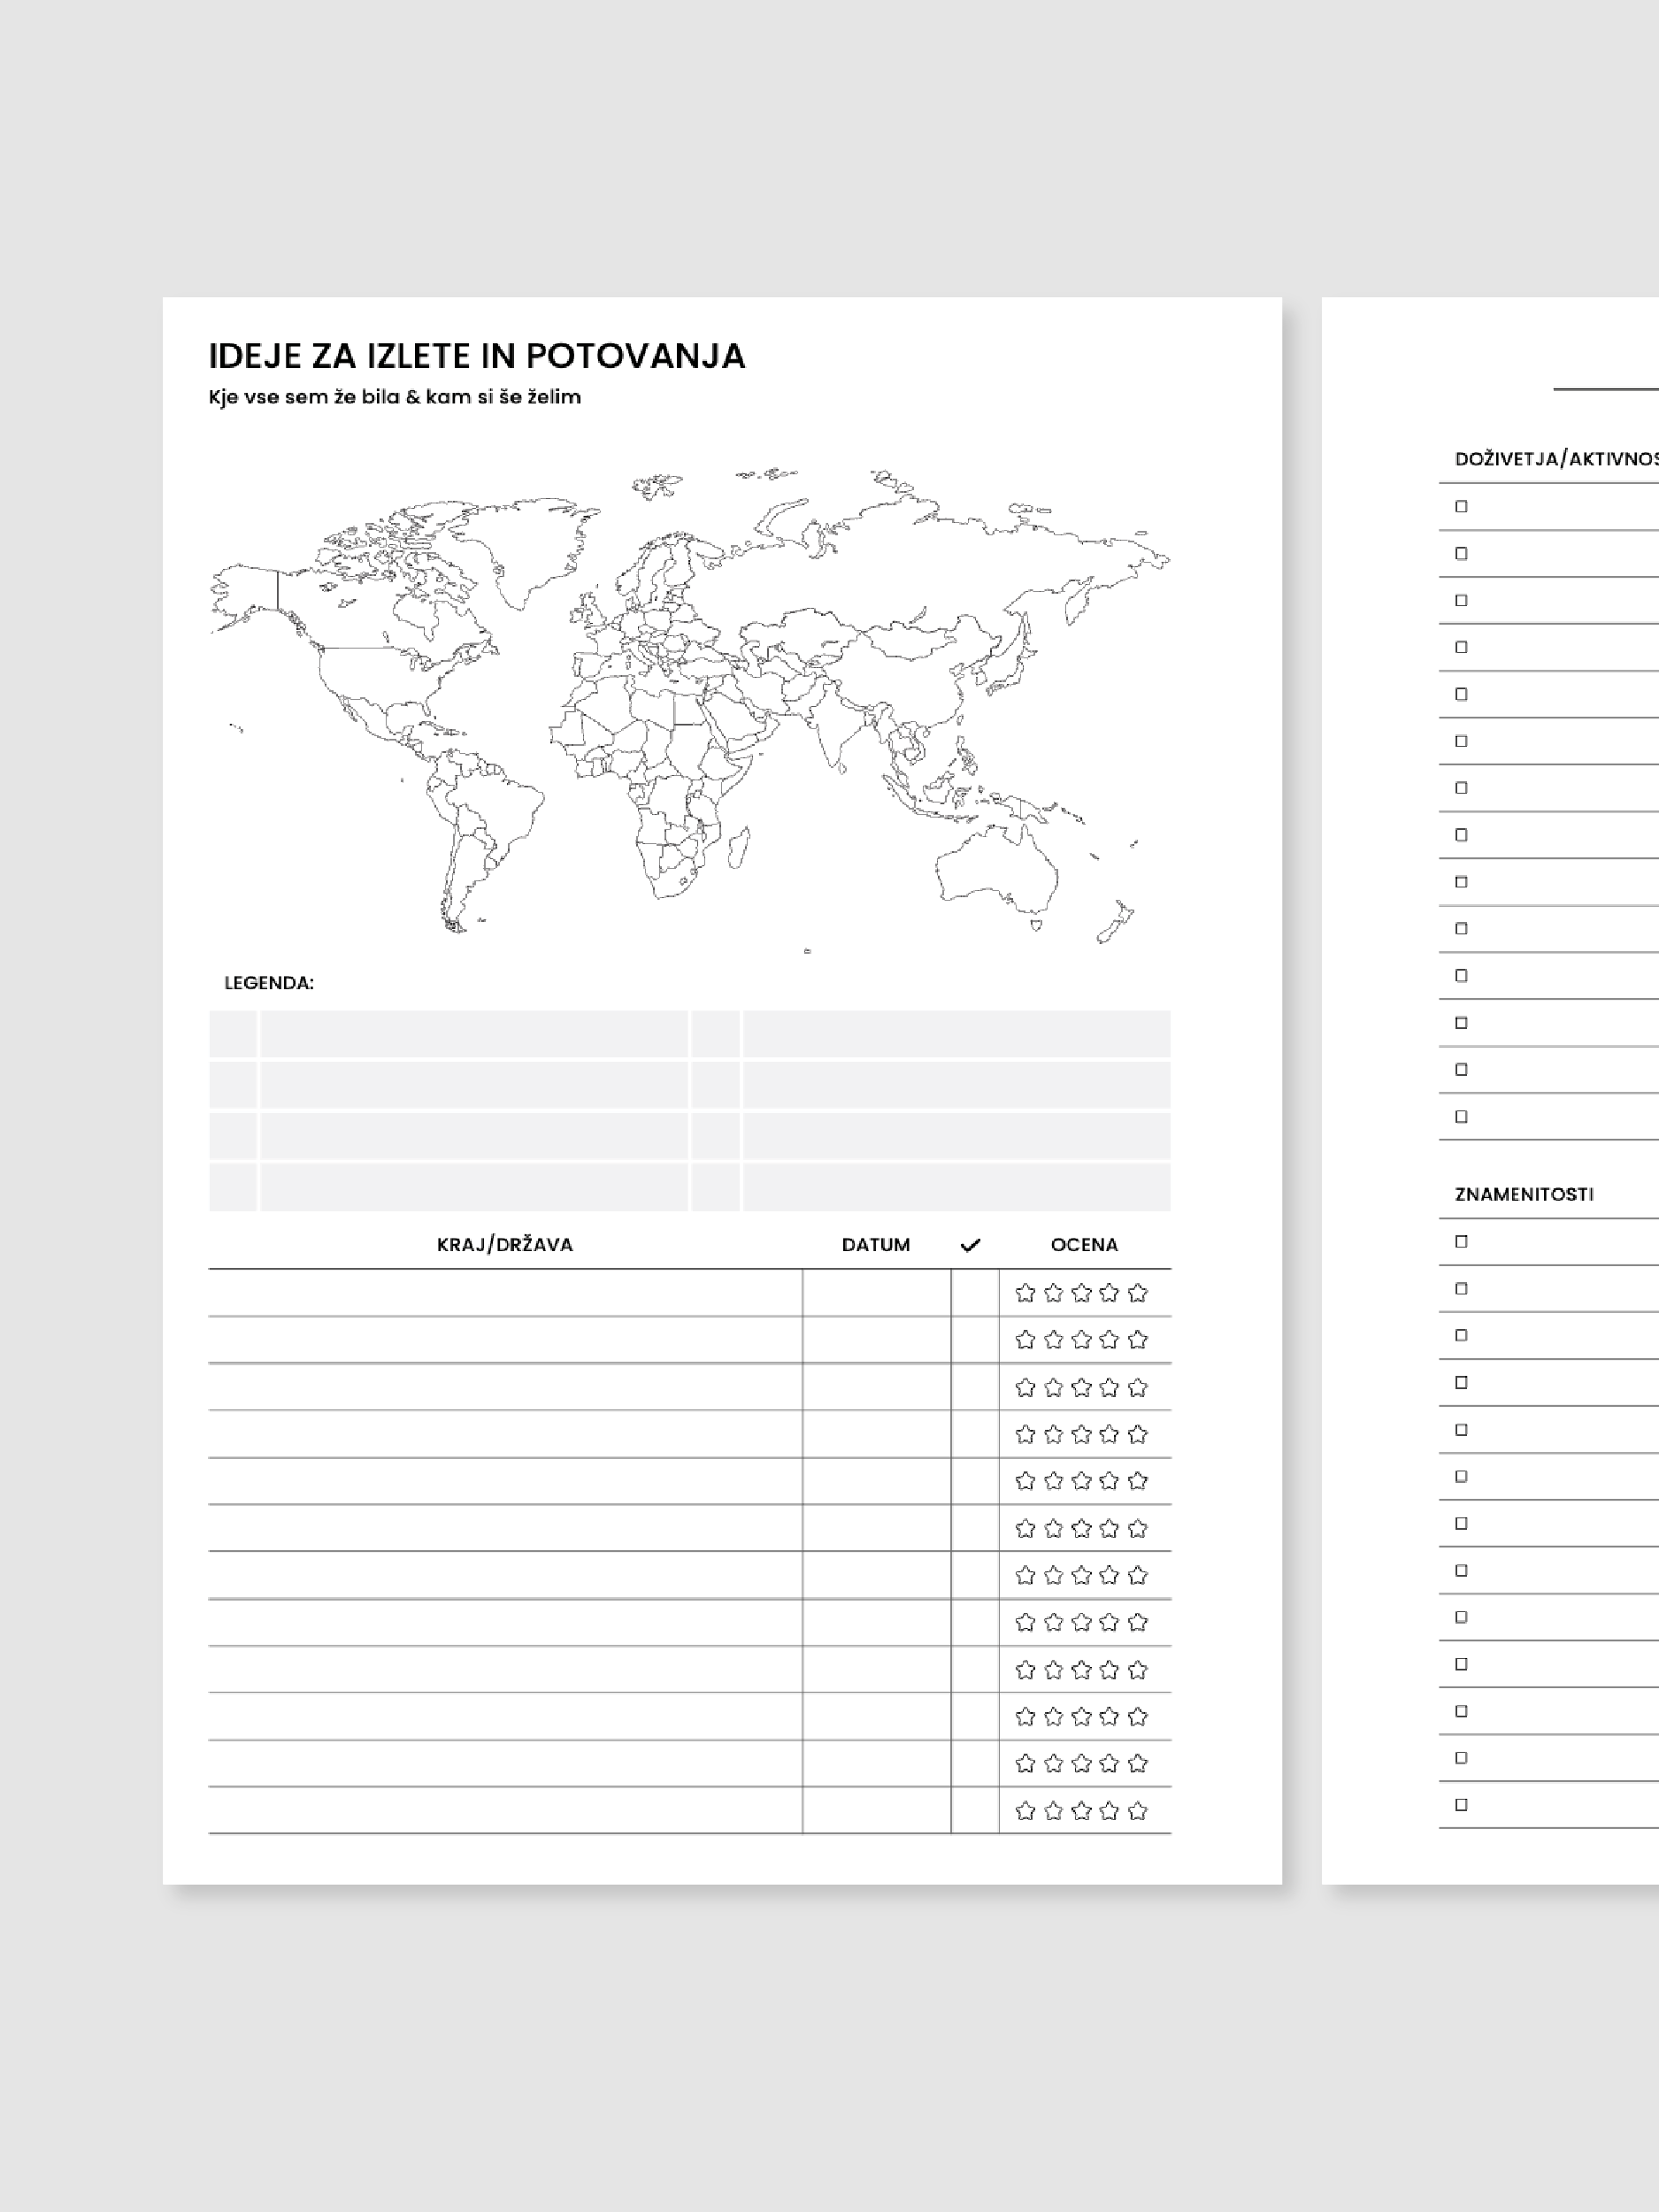Click the fifth star in the bottom rating row
Viewport: 1659px width, 2212px height.
(x=1137, y=1811)
